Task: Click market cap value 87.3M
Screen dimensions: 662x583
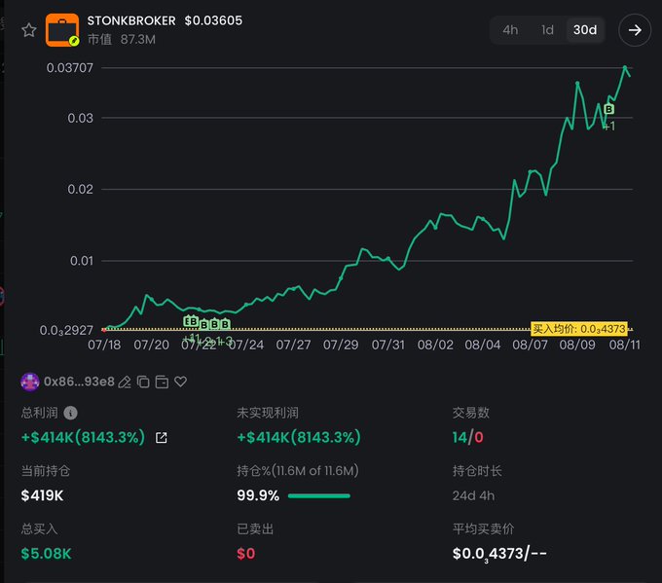Action: (x=138, y=40)
